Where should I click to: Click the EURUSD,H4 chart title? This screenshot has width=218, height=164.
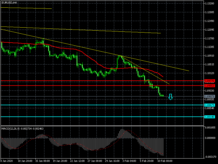pyautogui.click(x=9, y=2)
